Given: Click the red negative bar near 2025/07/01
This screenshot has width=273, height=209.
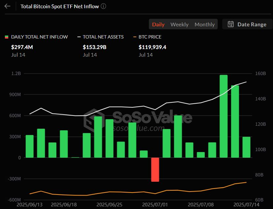Looking at the screenshot, I should [155, 170].
